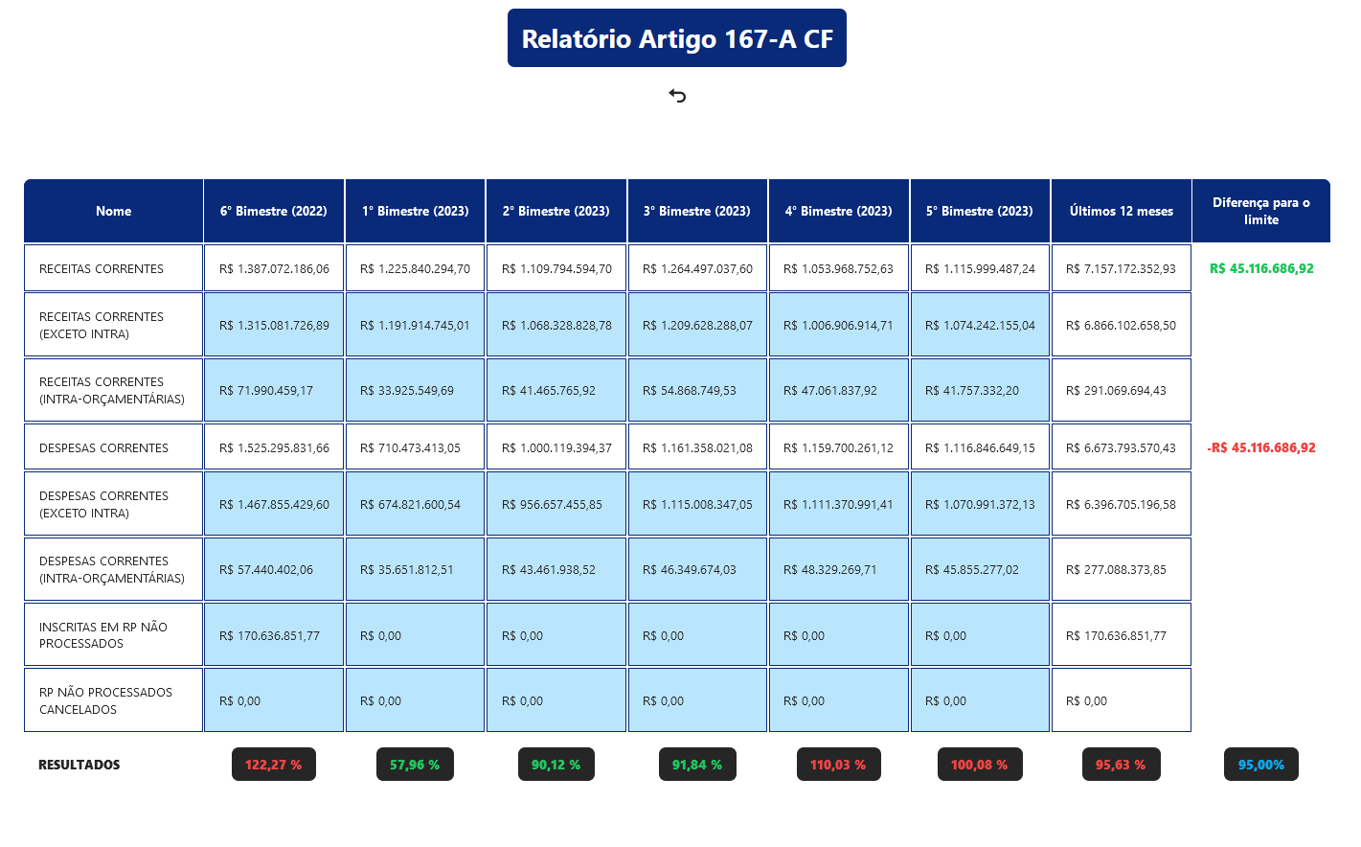The height and width of the screenshot is (847, 1361).
Task: Click the RESULTADOS label
Action: pyautogui.click(x=79, y=765)
